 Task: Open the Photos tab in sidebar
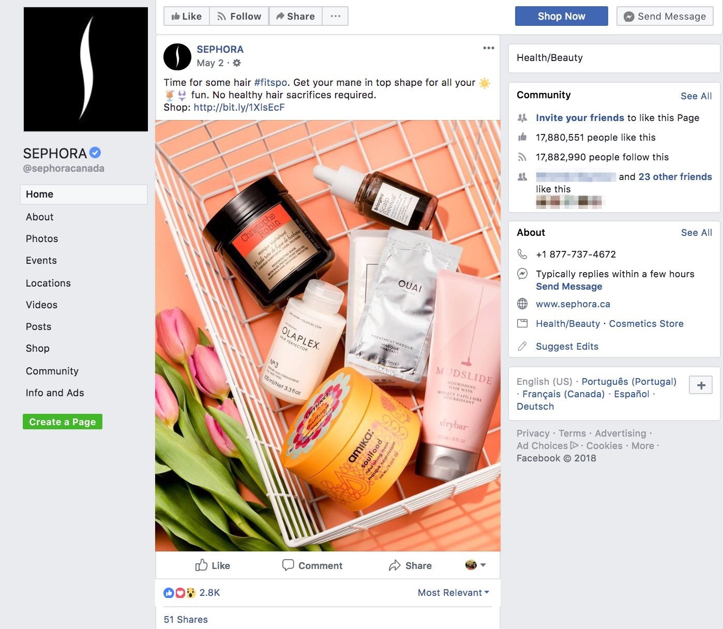tap(42, 238)
